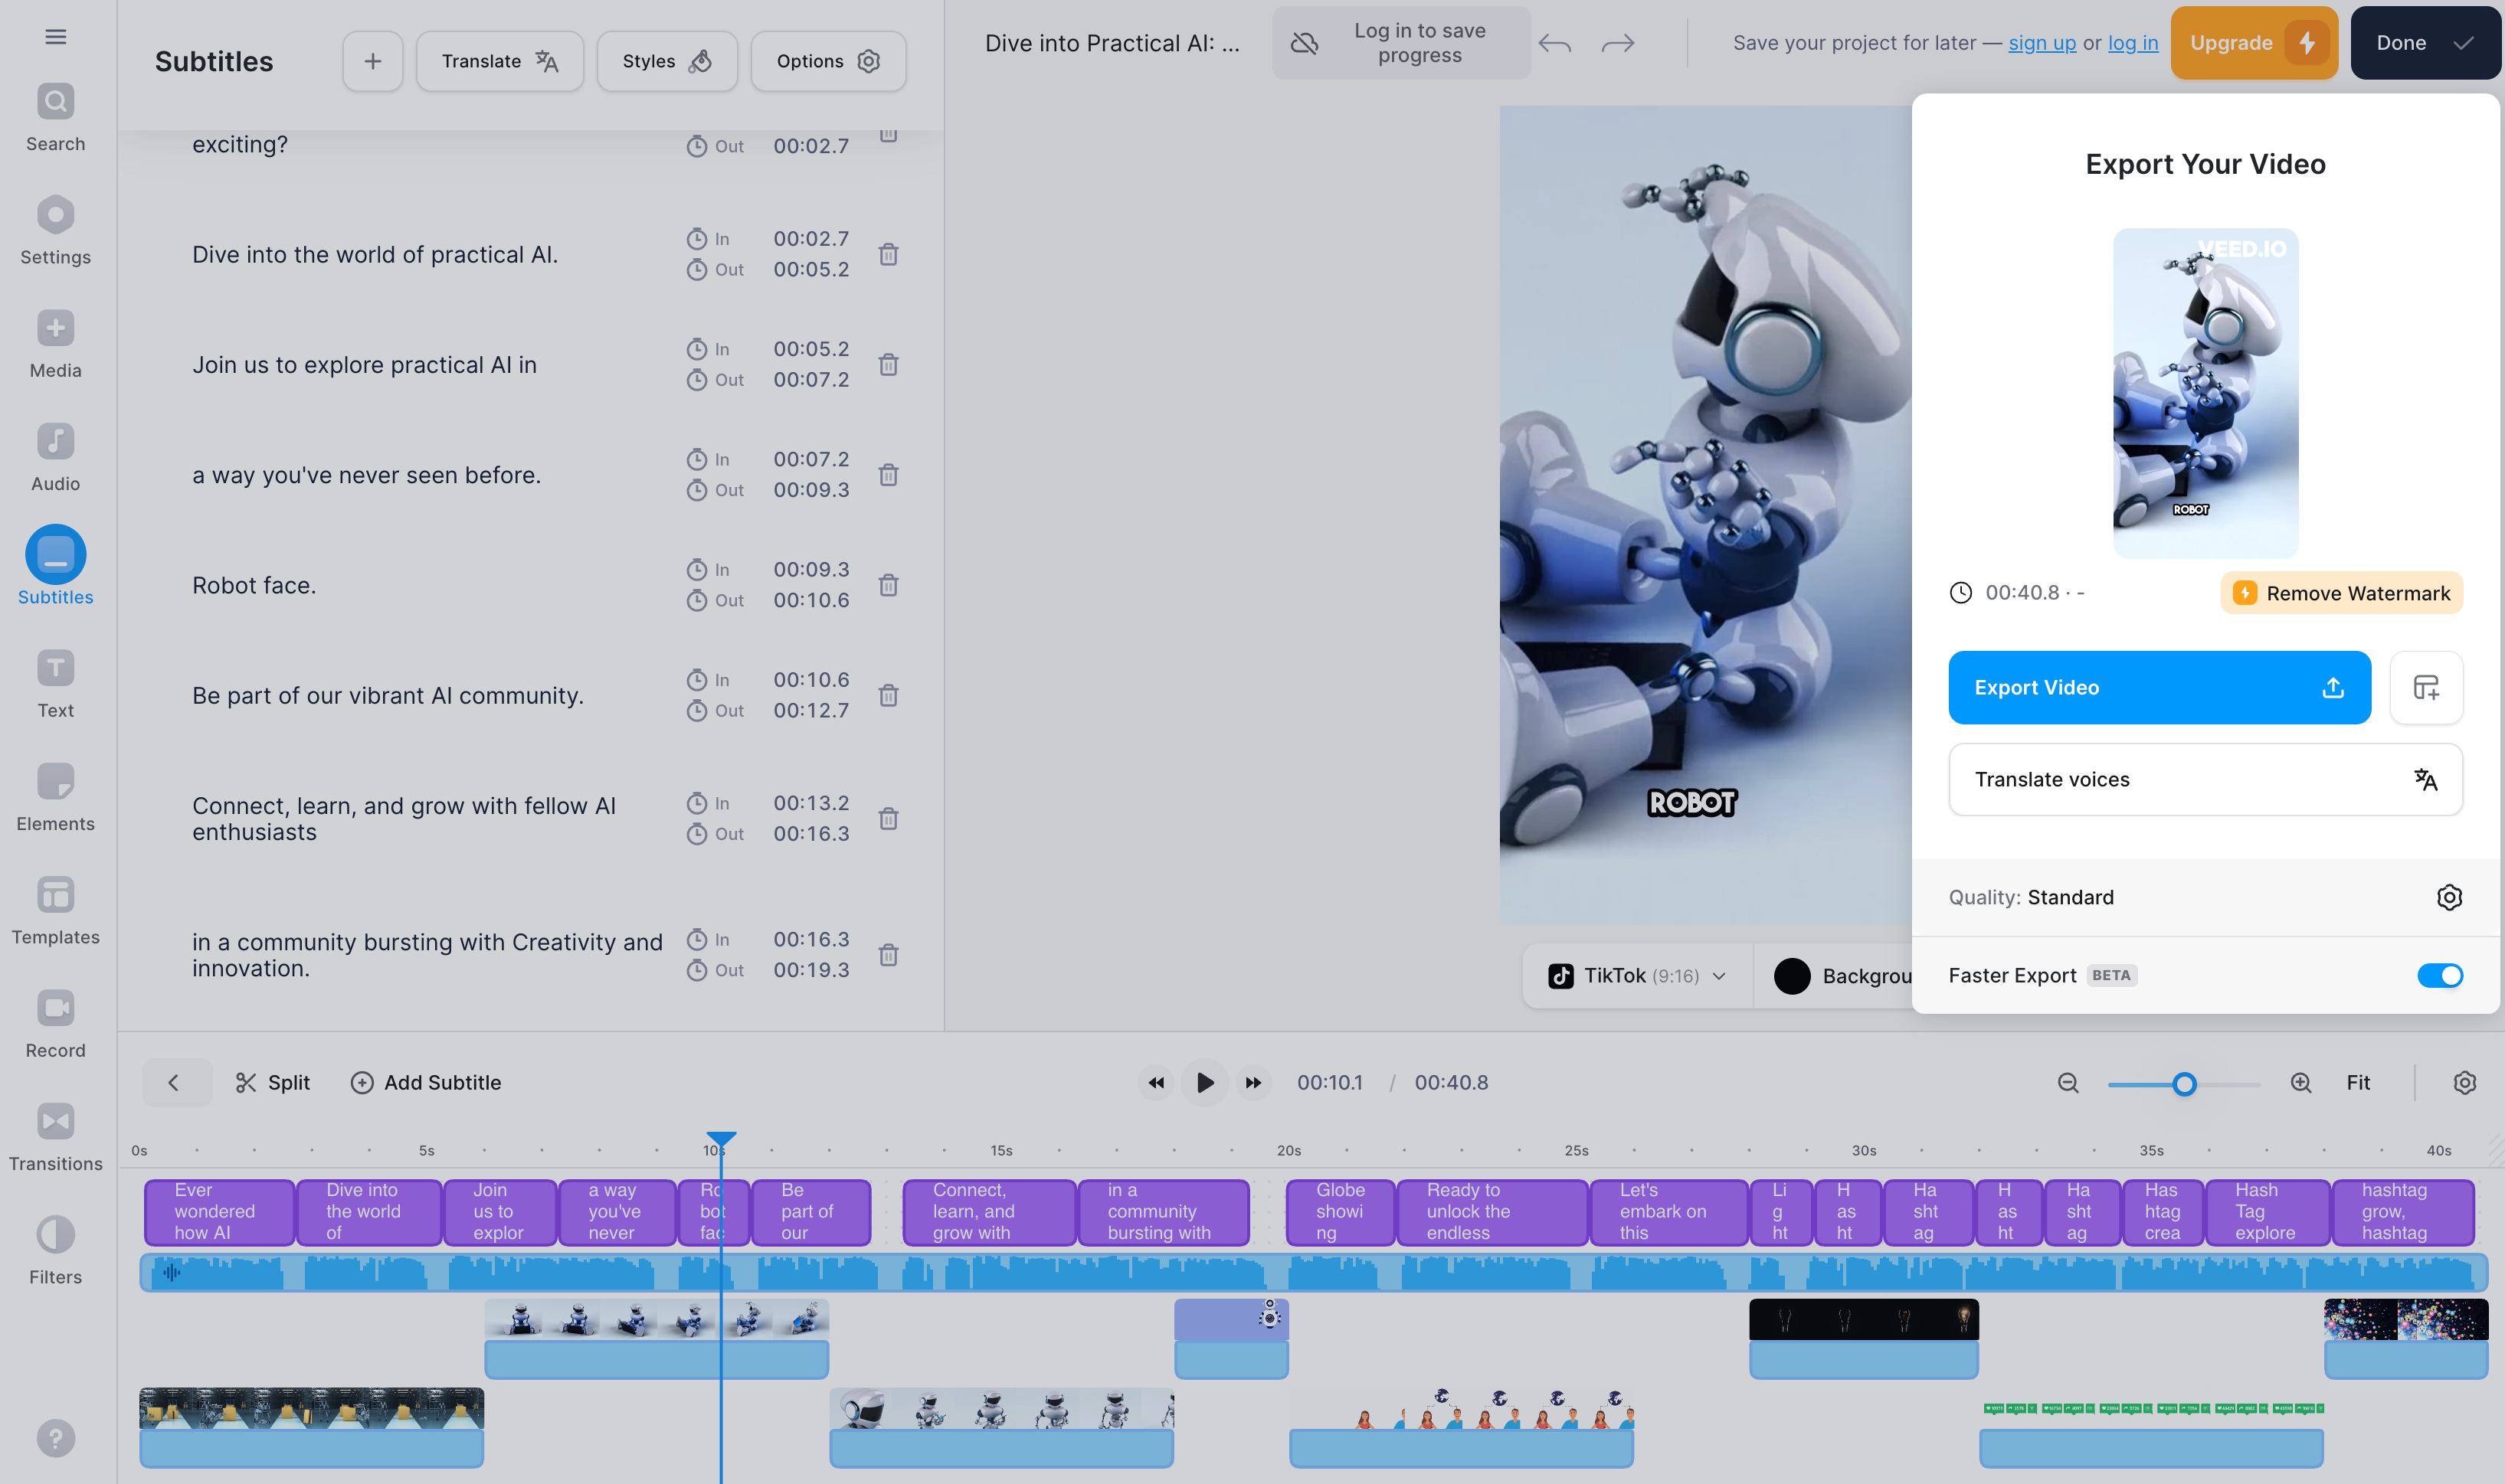Click the add subtitle plus button

(372, 61)
